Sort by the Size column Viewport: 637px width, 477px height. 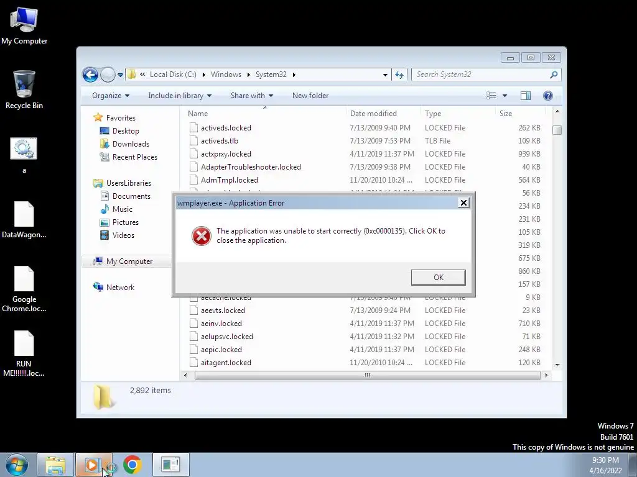click(x=519, y=114)
